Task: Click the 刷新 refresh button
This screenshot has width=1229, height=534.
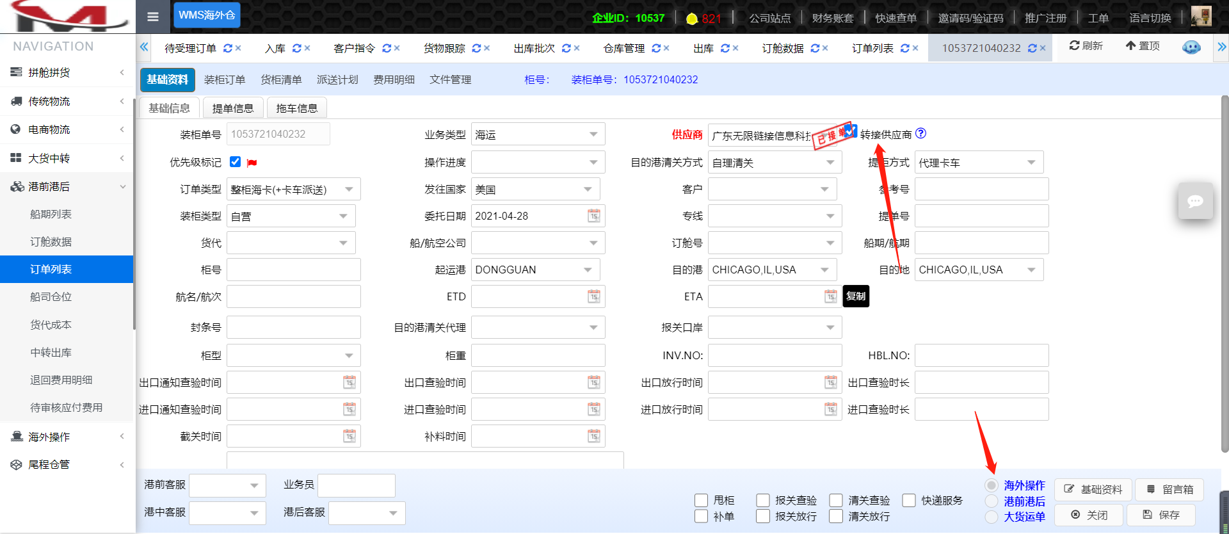Action: pos(1086,46)
